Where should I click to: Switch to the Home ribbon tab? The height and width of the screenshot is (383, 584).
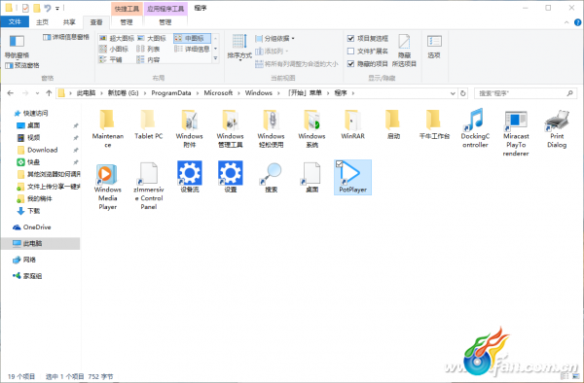[x=42, y=22]
